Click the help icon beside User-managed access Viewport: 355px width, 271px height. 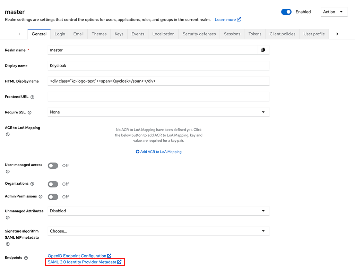click(7, 171)
